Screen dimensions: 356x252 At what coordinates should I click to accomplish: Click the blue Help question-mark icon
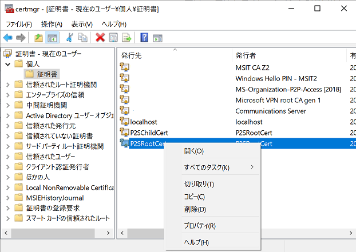[x=144, y=38]
